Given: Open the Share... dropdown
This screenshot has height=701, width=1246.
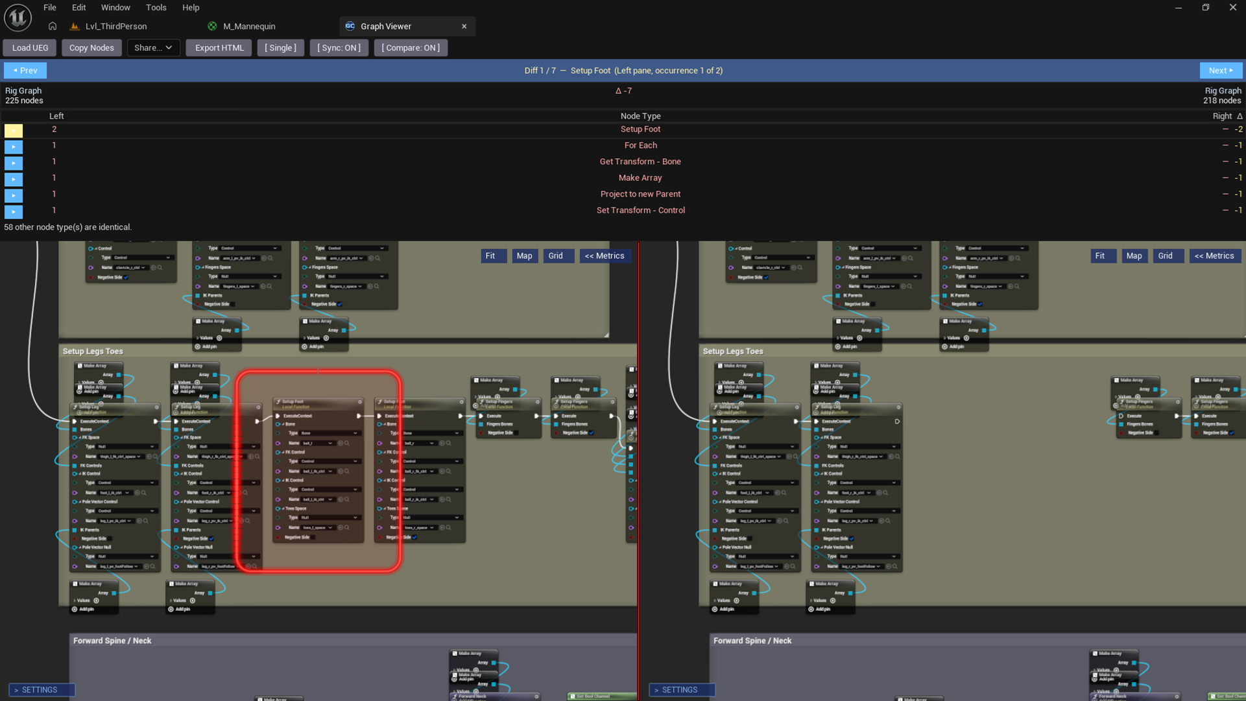Looking at the screenshot, I should click(x=153, y=48).
